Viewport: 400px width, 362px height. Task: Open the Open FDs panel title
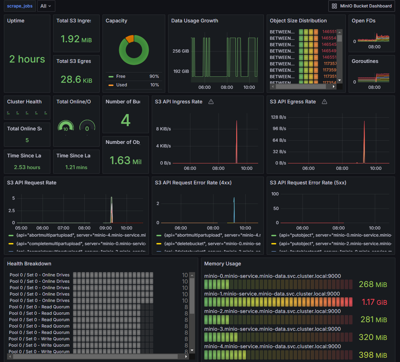pos(363,21)
